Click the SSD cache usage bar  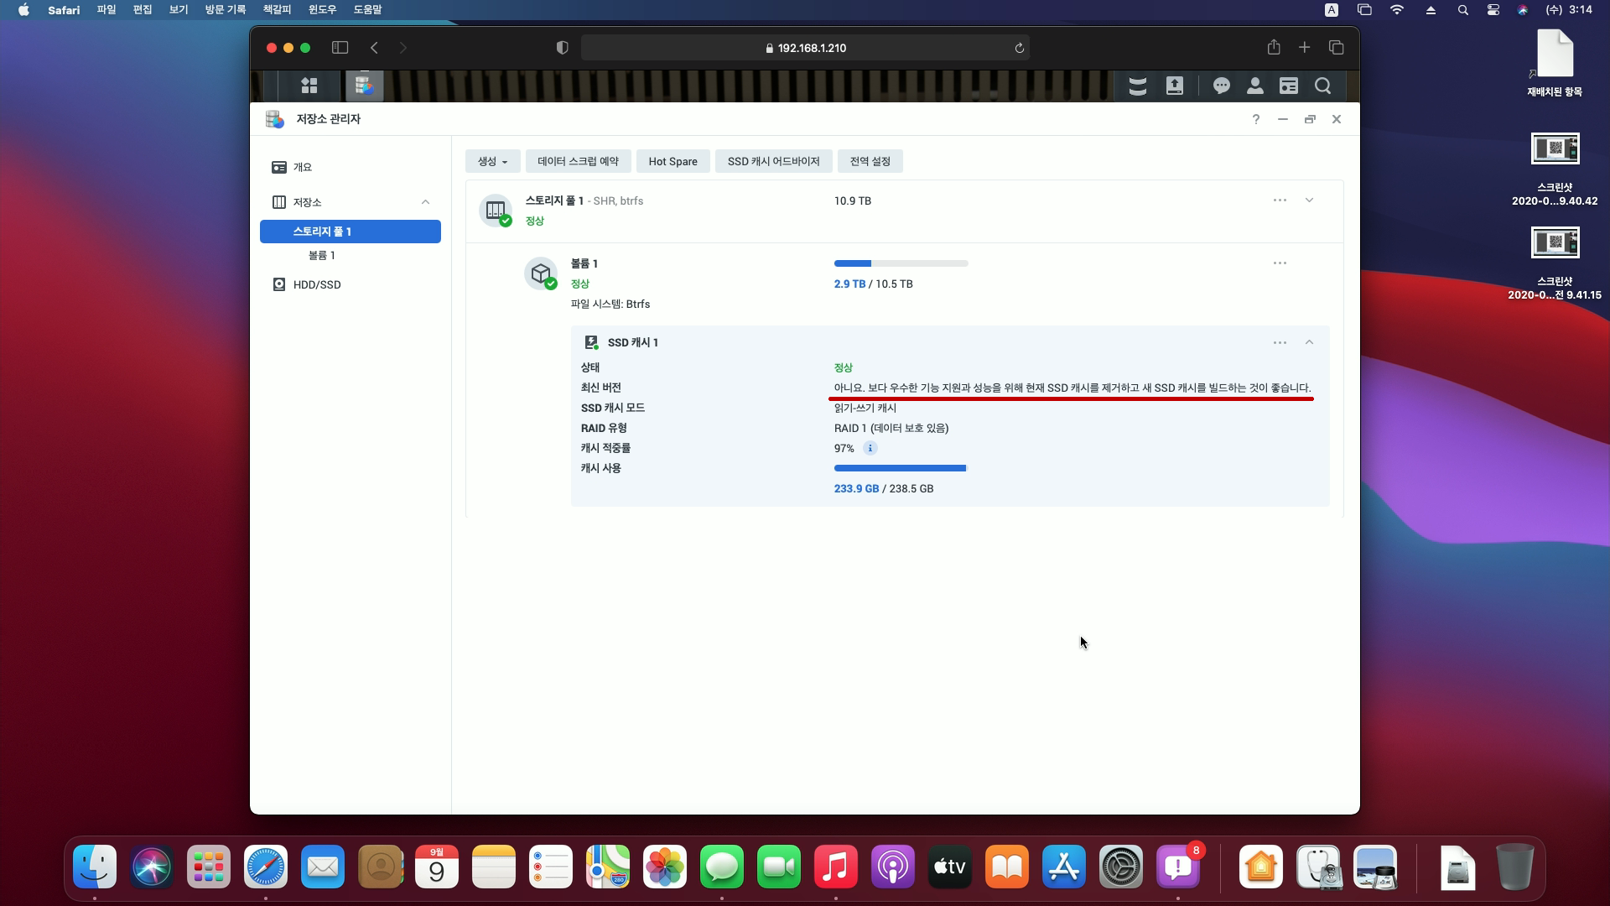(900, 468)
